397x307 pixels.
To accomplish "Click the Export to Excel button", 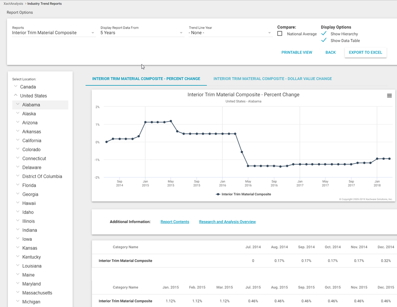I will point(365,53).
